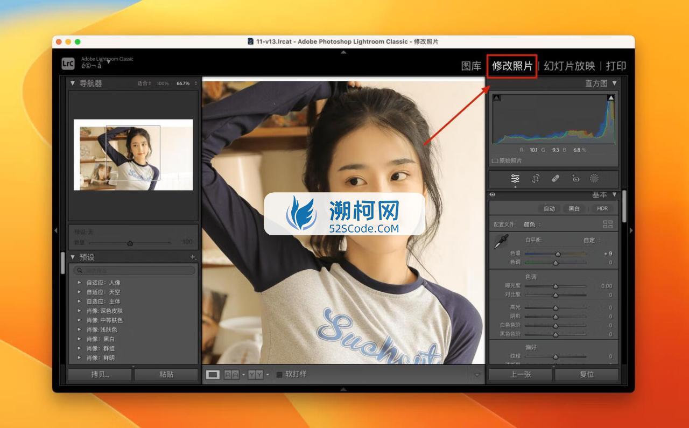Screen dimensions: 689x428
Task: Open toolbar content dropdown arrow
Action: (x=477, y=375)
